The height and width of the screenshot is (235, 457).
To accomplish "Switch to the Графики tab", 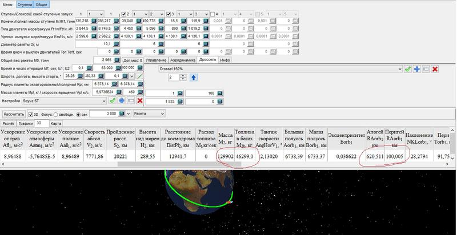I will [25, 124].
